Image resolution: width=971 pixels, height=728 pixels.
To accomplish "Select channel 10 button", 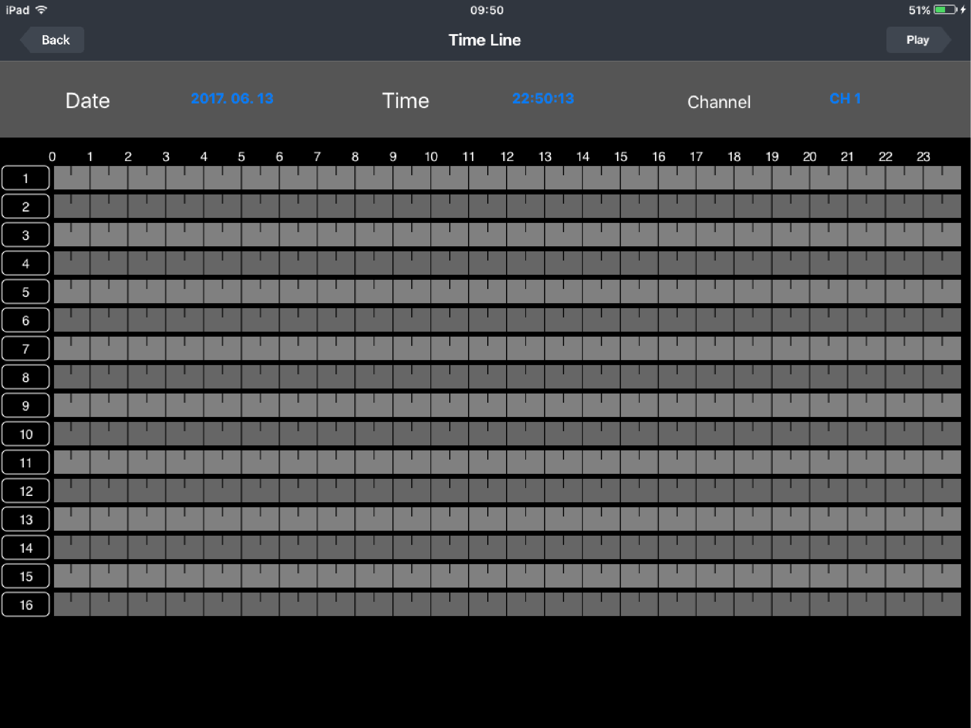I will (26, 434).
